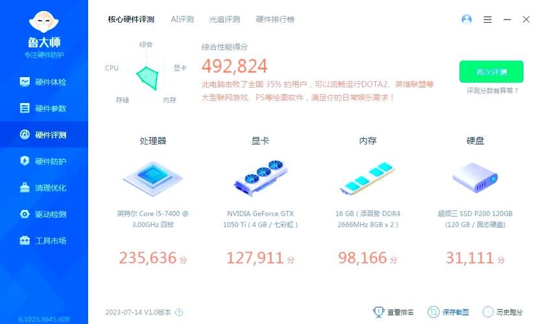Viewport: 540px width, 324px height.
Task: Open 硬件体检 in the sidebar
Action: coord(43,82)
